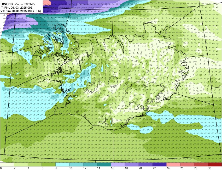Click the 6-8 m/s dark green legend swatch
Viewport: 222px width, 170px height.
click(x=49, y=164)
